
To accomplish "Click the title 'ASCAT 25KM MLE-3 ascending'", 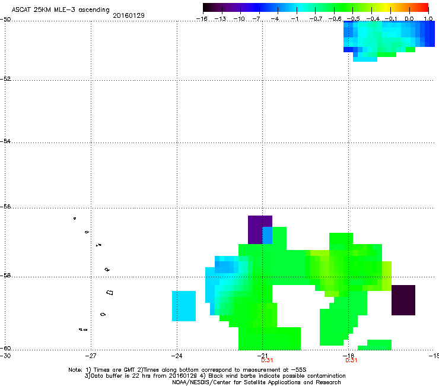I will (x=61, y=10).
